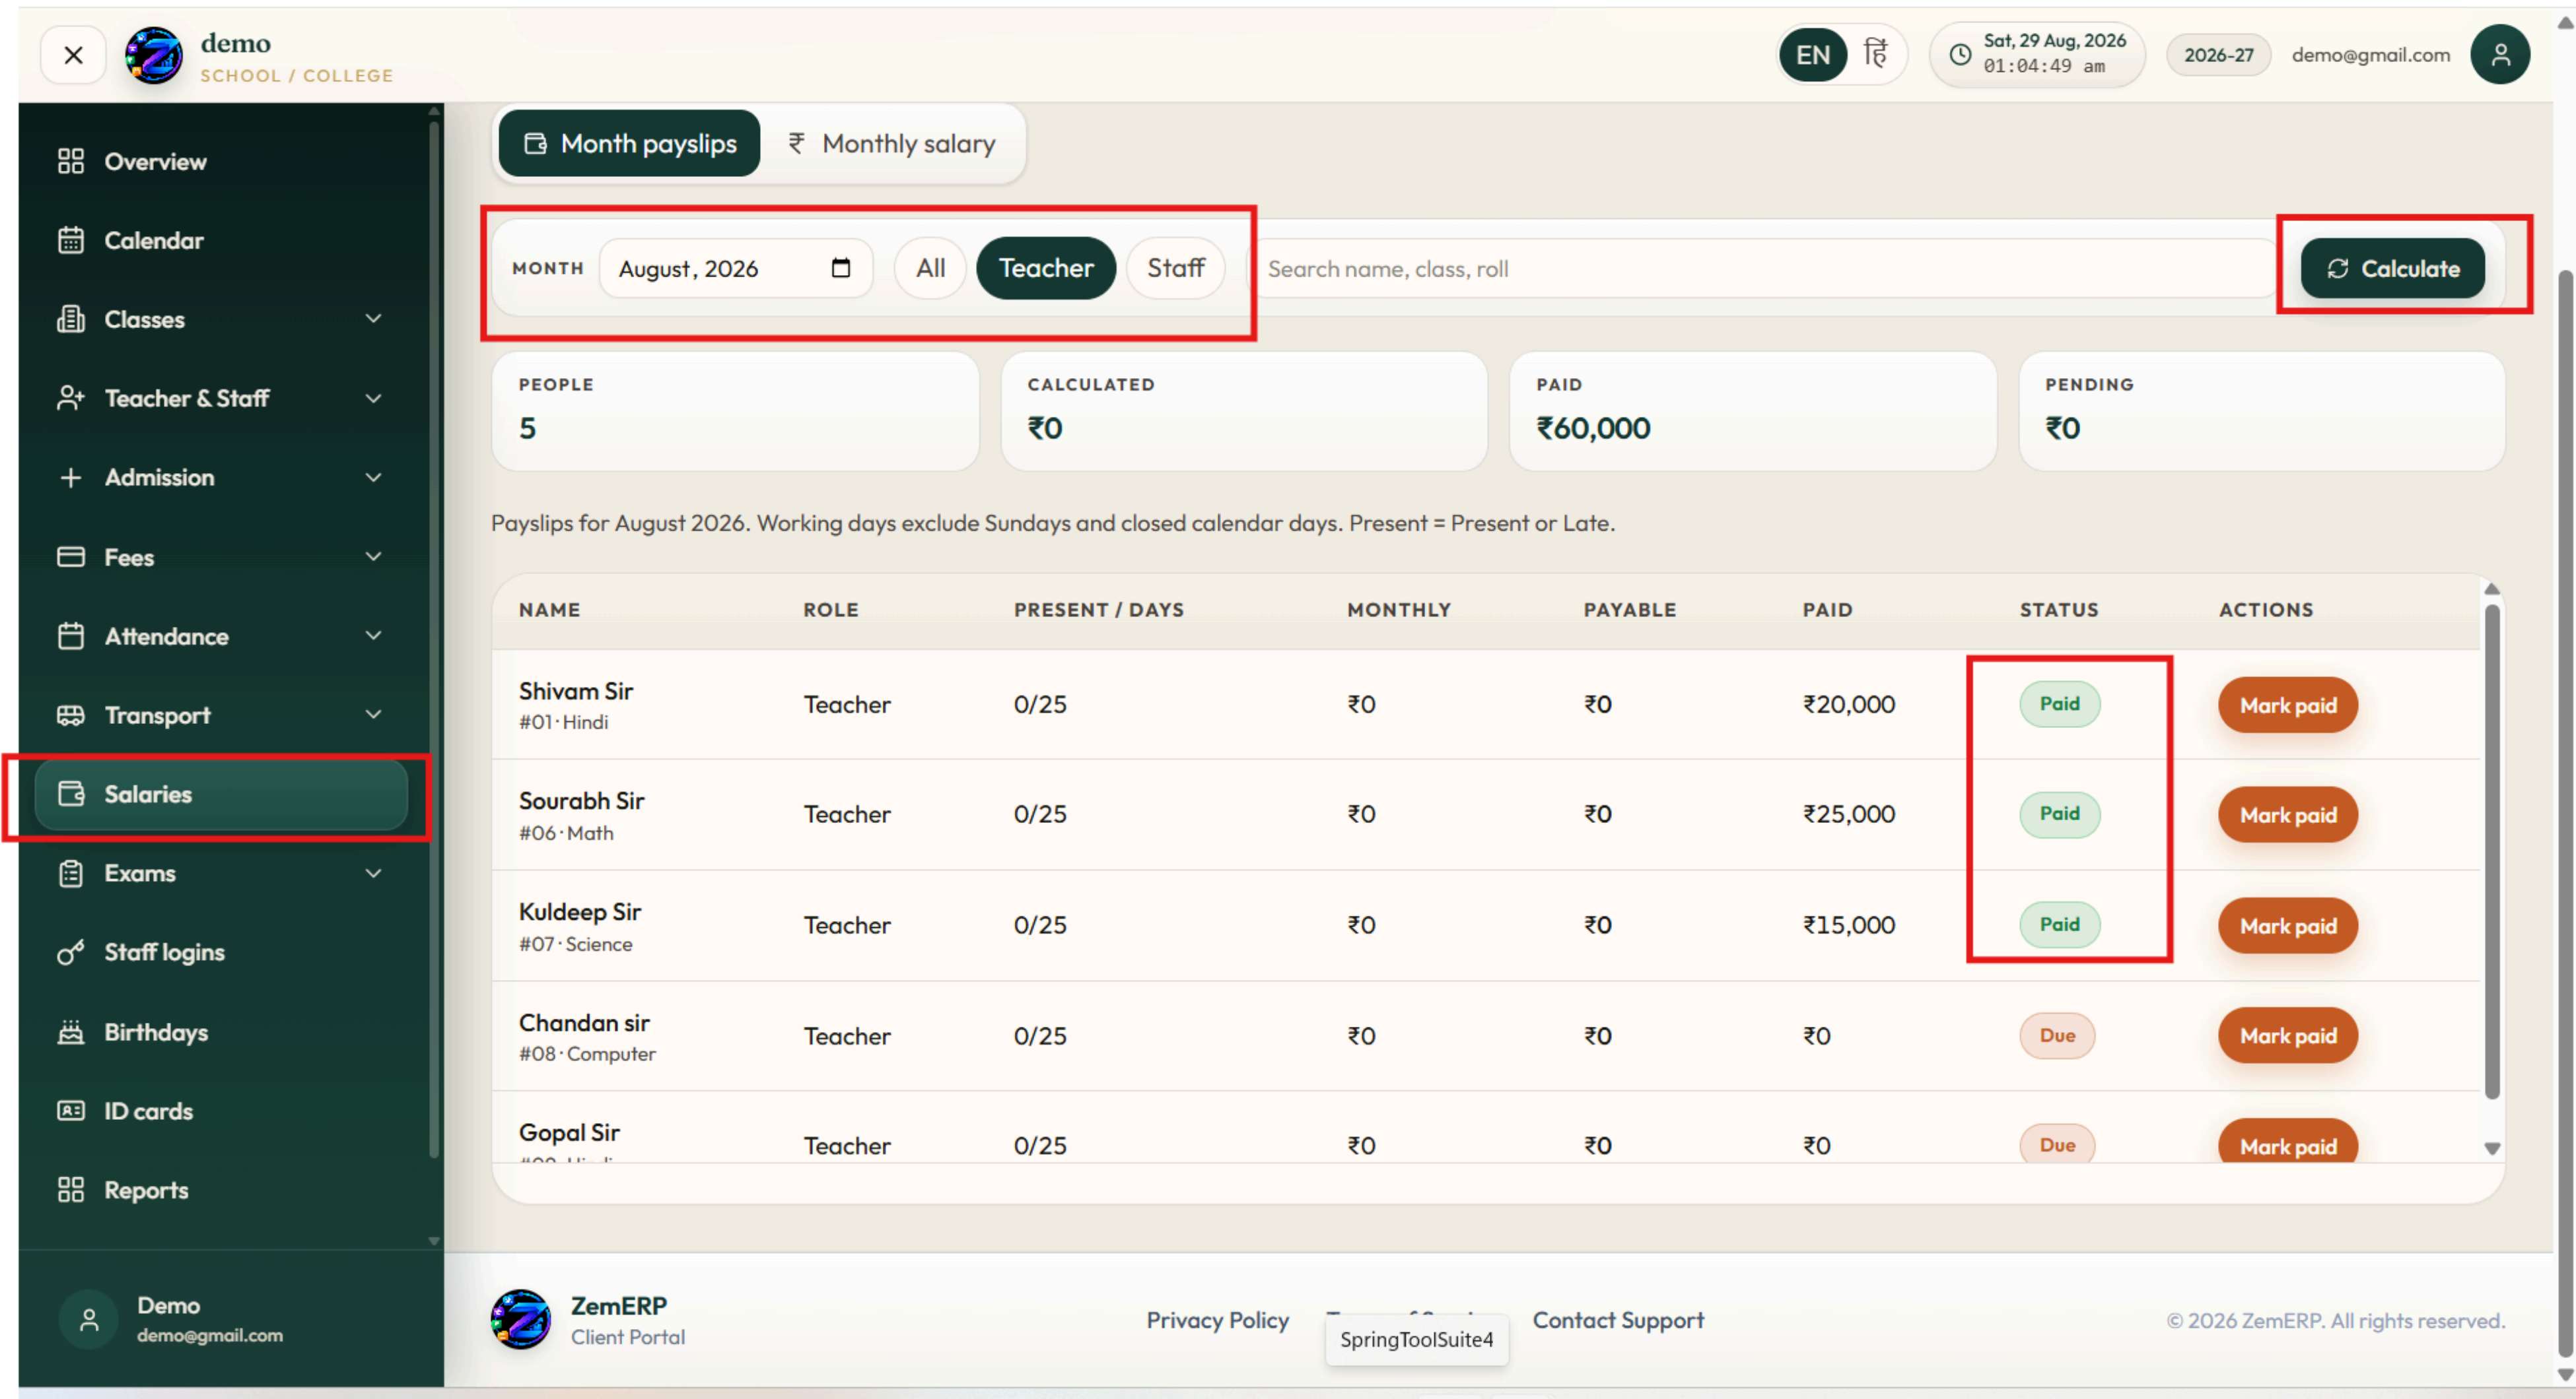Switch language to Hindi
The image size is (2576, 1399).
pyautogui.click(x=1875, y=54)
